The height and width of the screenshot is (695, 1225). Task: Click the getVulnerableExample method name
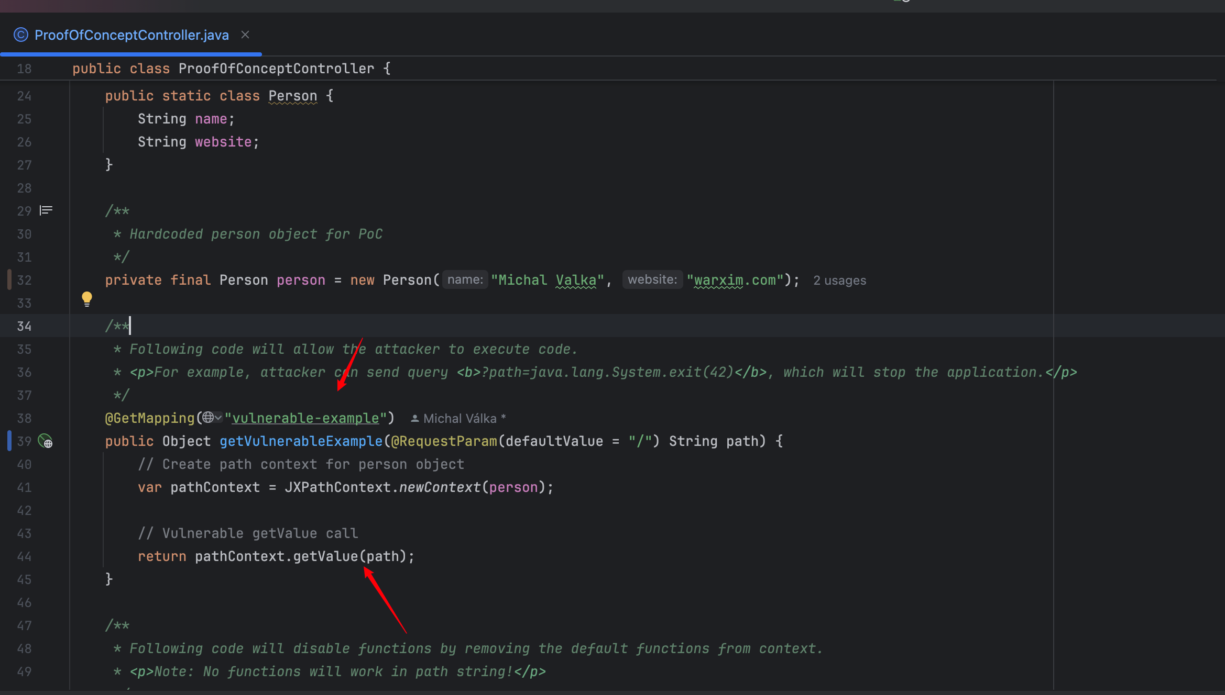pyautogui.click(x=301, y=441)
